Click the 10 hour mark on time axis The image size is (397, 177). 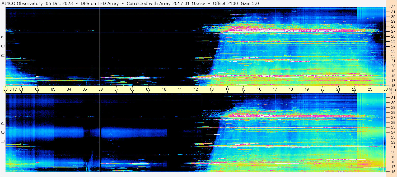click(164, 89)
